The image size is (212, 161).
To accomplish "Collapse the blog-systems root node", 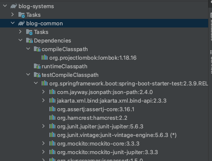I will point(5,6).
